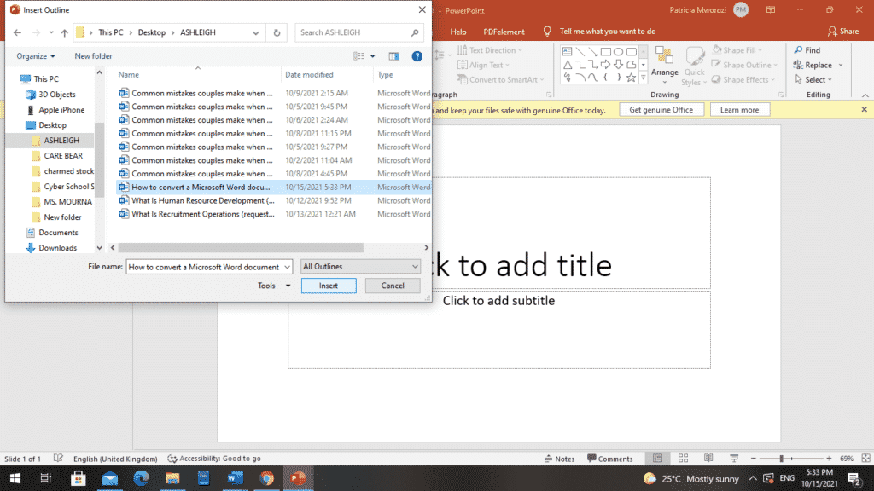This screenshot has width=874, height=491.
Task: Cancel the Insert Outline dialog
Action: pyautogui.click(x=393, y=286)
